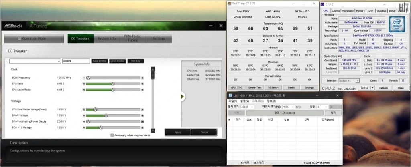Open the SPD tab in CPU-Z
The width and height of the screenshot is (411, 167).
click(370, 11)
